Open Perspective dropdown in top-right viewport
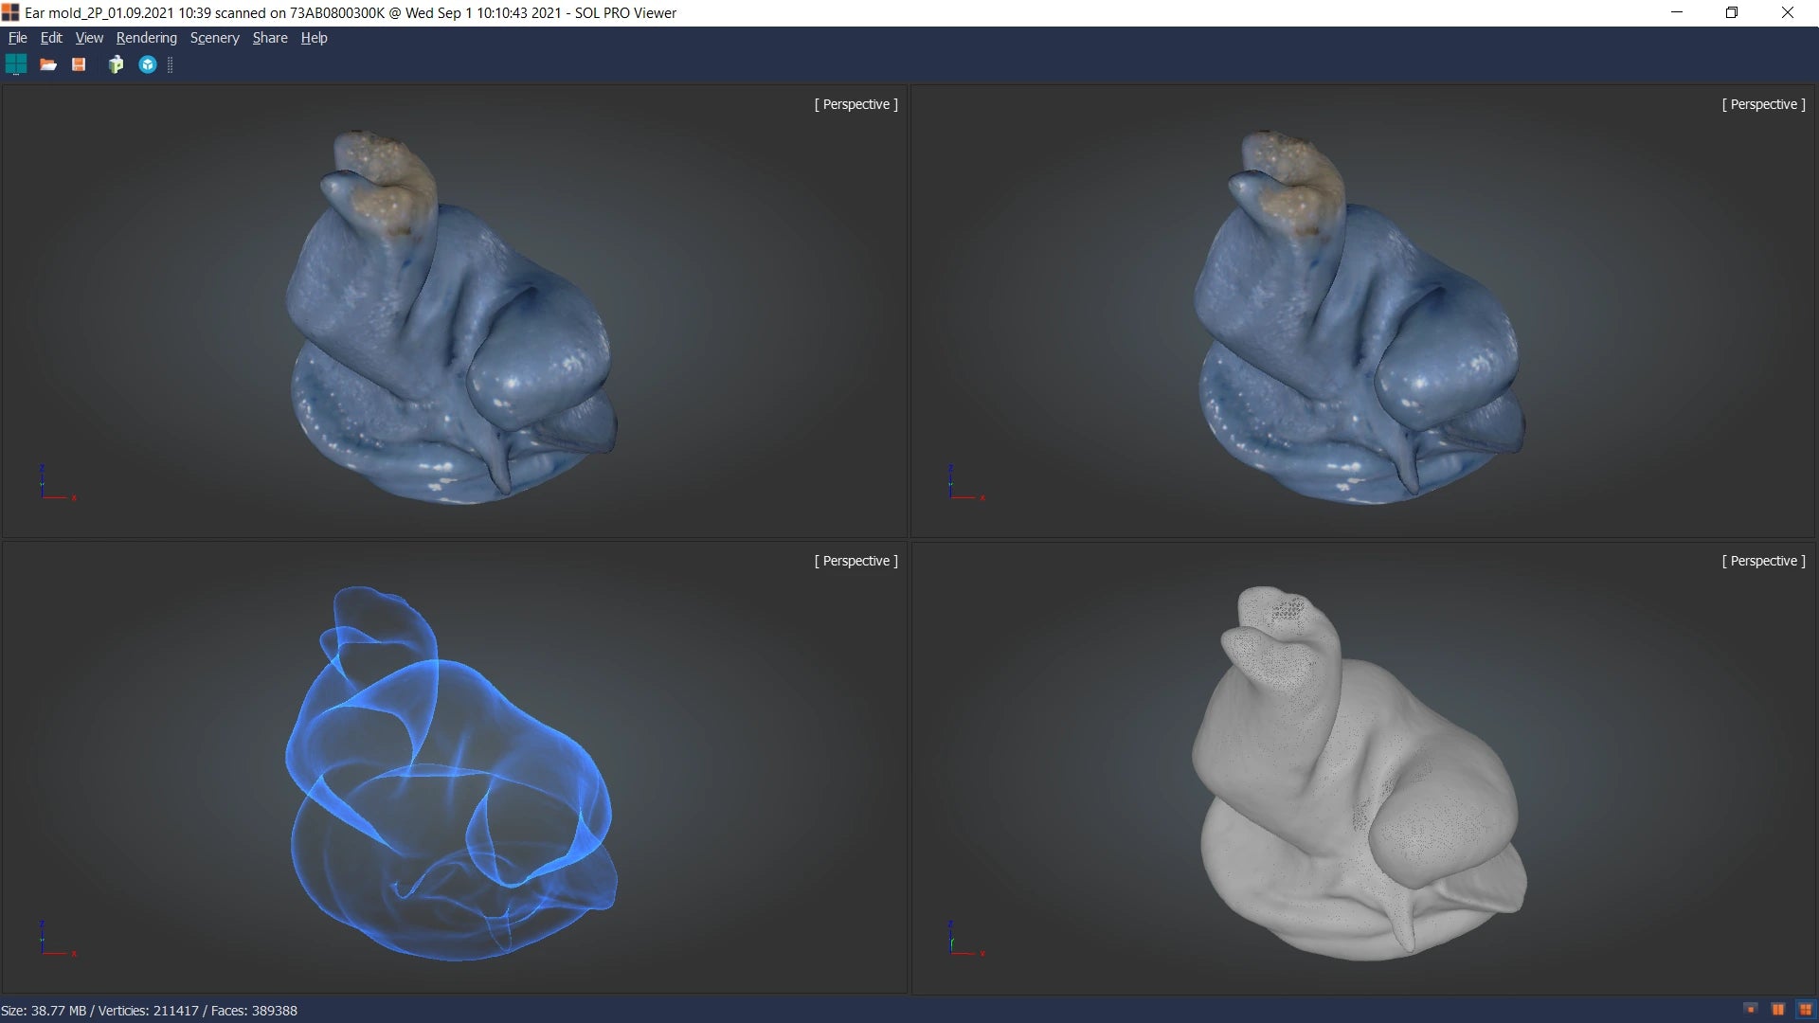The width and height of the screenshot is (1819, 1023). click(x=1763, y=104)
